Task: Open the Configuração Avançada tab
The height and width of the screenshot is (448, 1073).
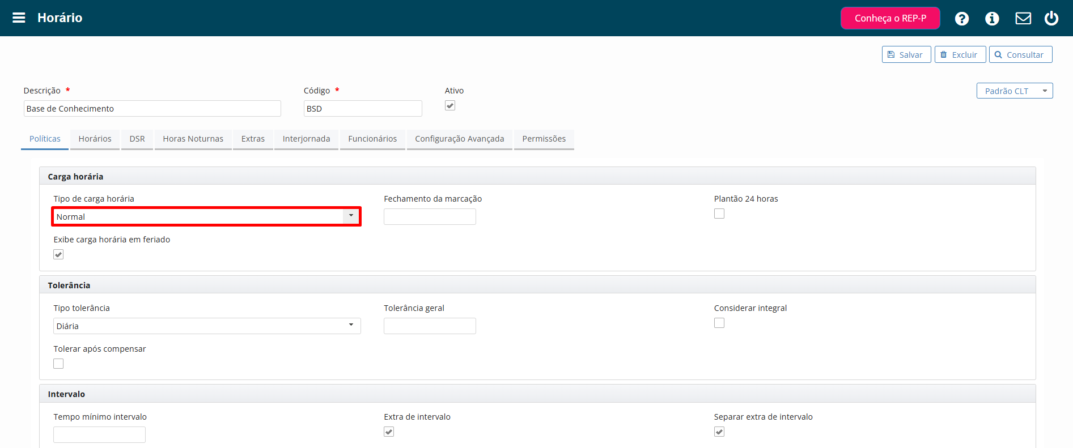Action: coord(460,139)
